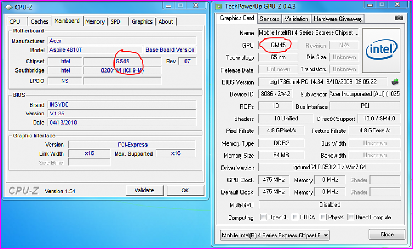Select the Graphics Card tab in GPU-Z

(x=237, y=18)
